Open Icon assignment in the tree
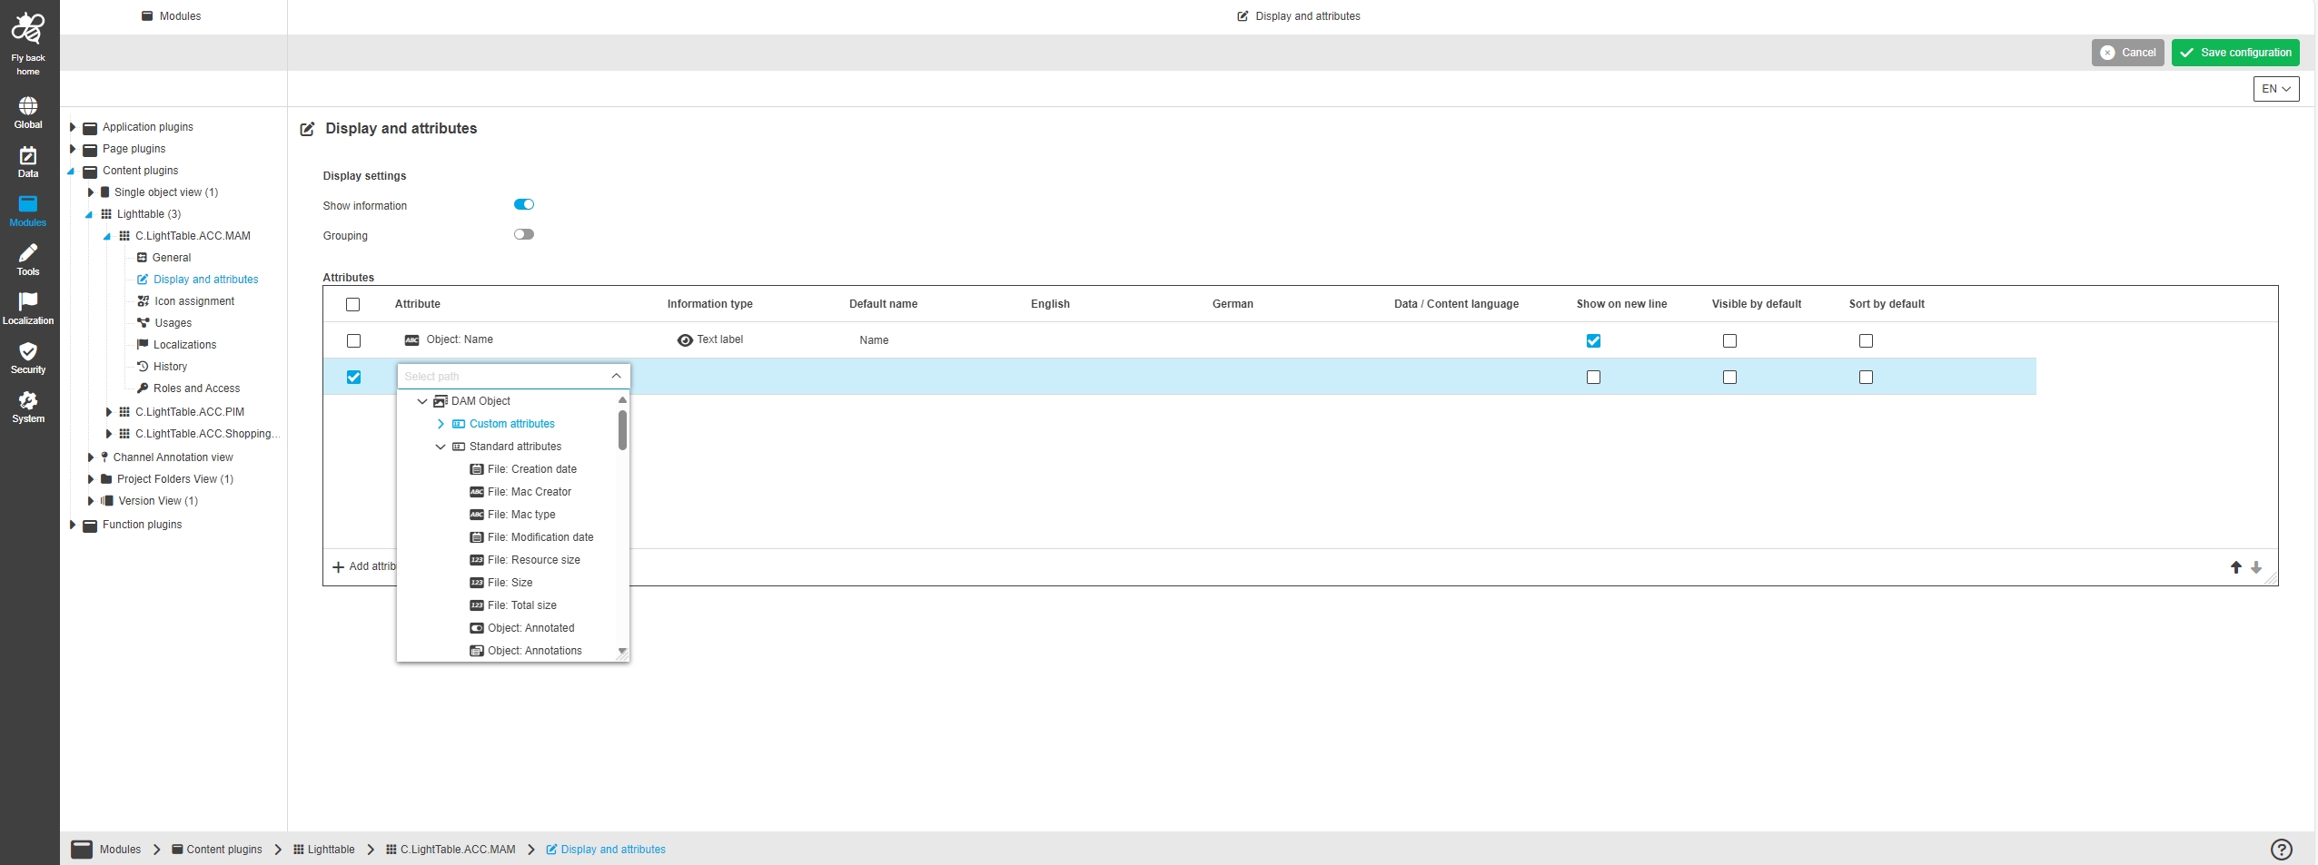The image size is (2318, 865). click(193, 301)
